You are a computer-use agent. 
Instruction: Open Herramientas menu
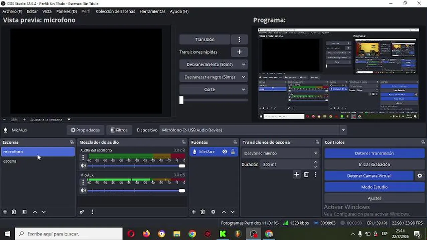[152, 11]
